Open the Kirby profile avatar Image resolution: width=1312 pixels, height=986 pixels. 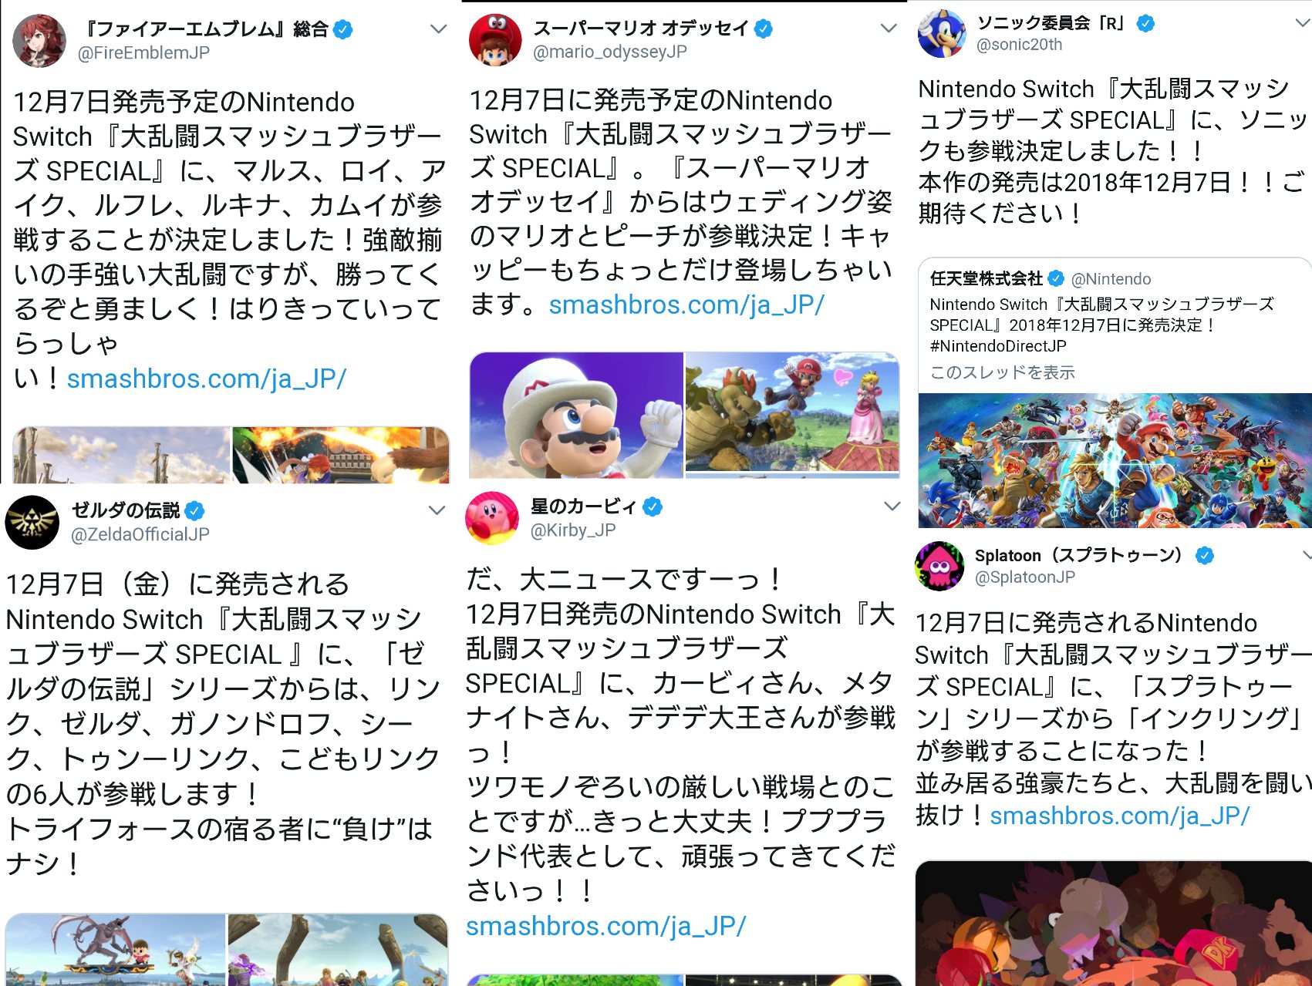click(492, 518)
